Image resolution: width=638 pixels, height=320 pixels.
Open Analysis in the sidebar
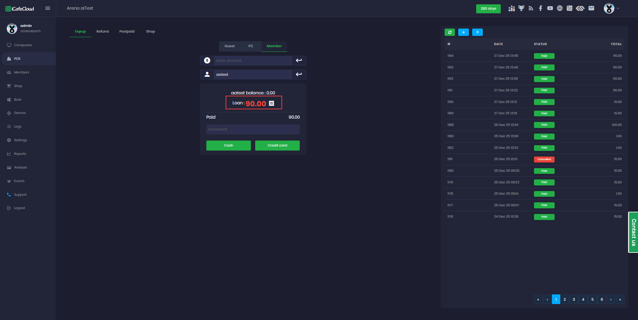21,167
